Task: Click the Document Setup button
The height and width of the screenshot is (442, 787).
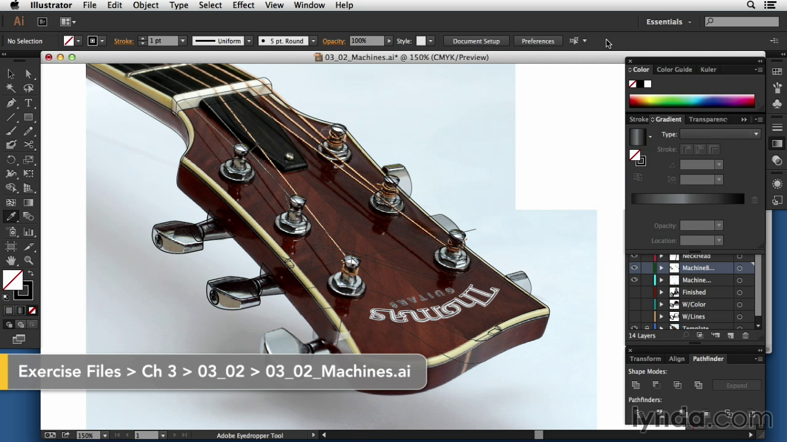Action: 477,41
